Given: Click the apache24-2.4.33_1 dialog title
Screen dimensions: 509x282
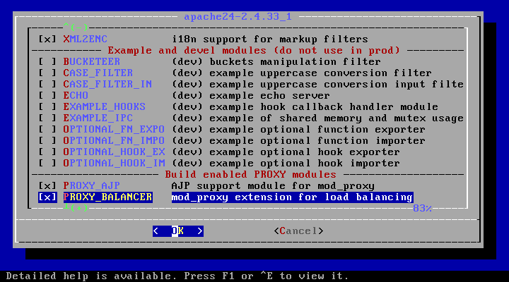Looking at the screenshot, I should click(x=238, y=16).
